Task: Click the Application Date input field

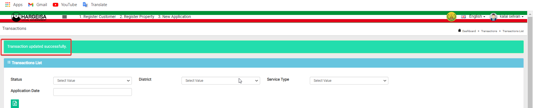Action: 92,92
